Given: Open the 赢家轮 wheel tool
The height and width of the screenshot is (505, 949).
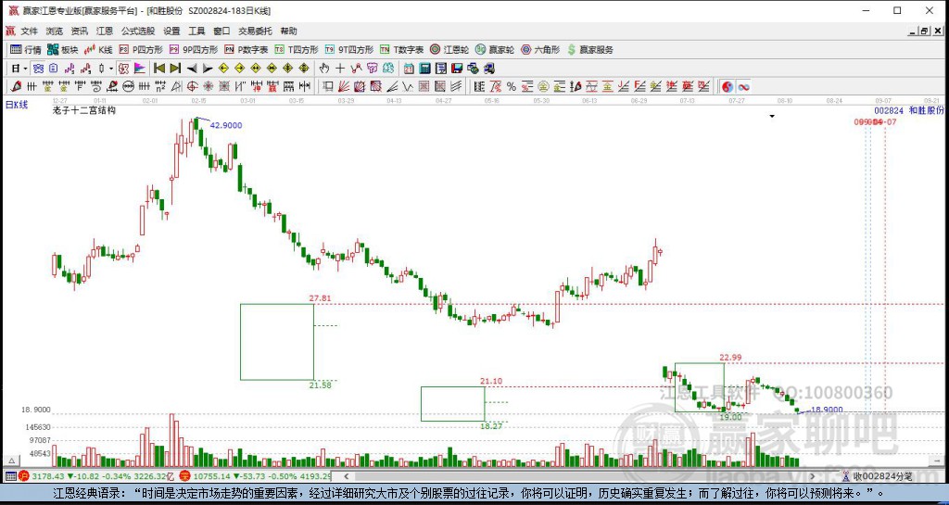Looking at the screenshot, I should [495, 50].
